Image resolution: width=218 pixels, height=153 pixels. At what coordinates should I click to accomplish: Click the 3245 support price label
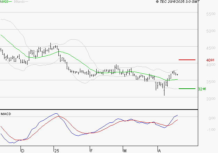[202, 89]
